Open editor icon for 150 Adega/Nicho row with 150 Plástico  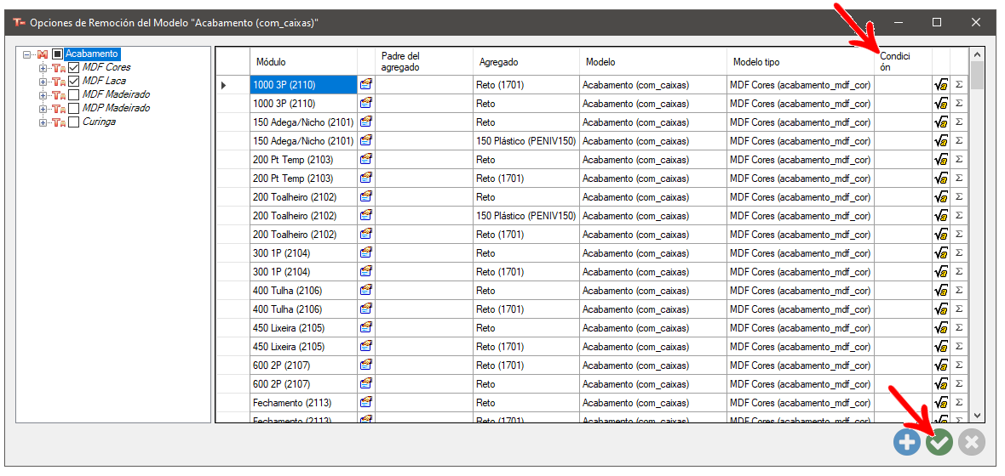click(366, 141)
